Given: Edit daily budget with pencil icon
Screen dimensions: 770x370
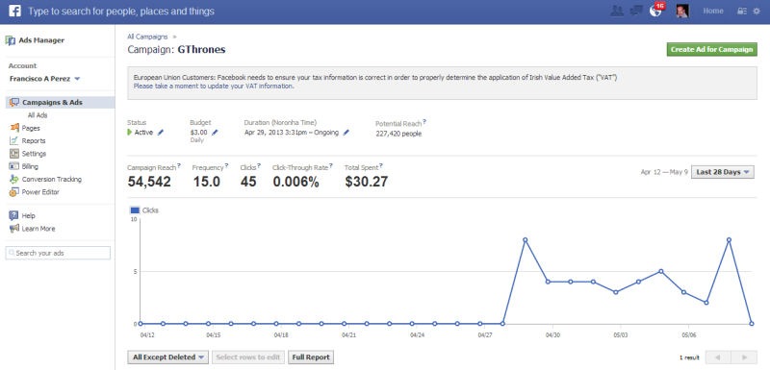Looking at the screenshot, I should [x=215, y=133].
